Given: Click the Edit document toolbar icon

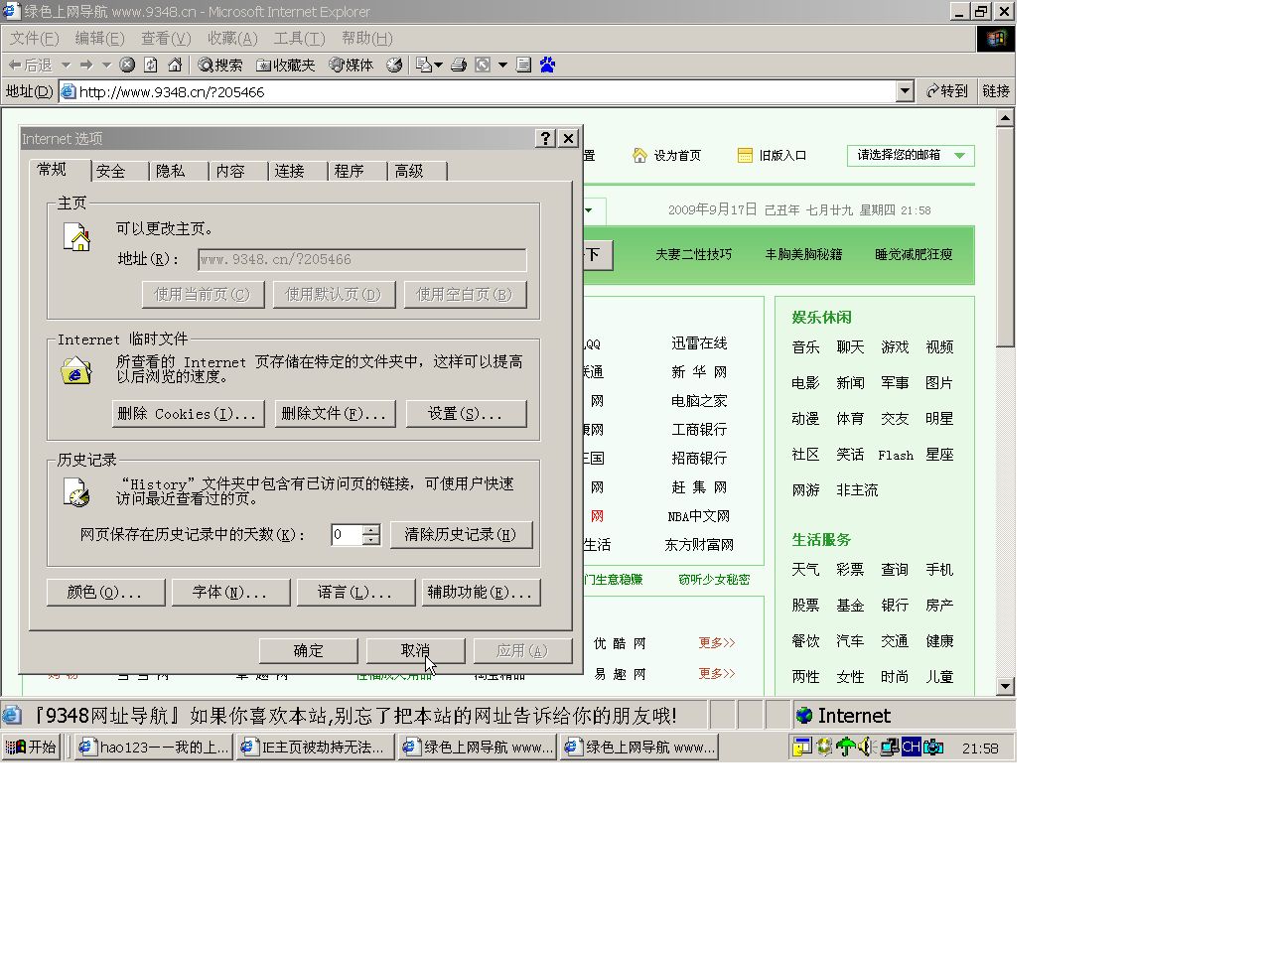Looking at the screenshot, I should (524, 65).
